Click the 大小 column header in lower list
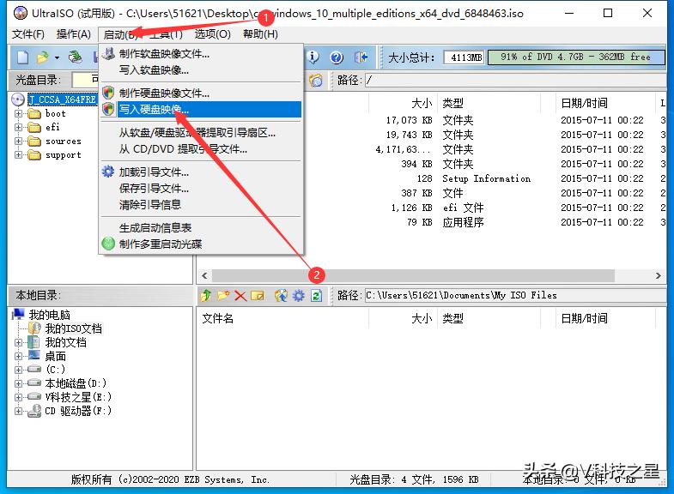Image resolution: width=674 pixels, height=494 pixels. point(403,318)
